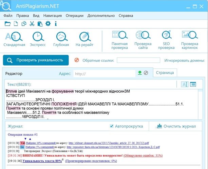Open settings via the gear icon
Image resolution: width=208 pixels, height=169 pixels.
coord(48,24)
